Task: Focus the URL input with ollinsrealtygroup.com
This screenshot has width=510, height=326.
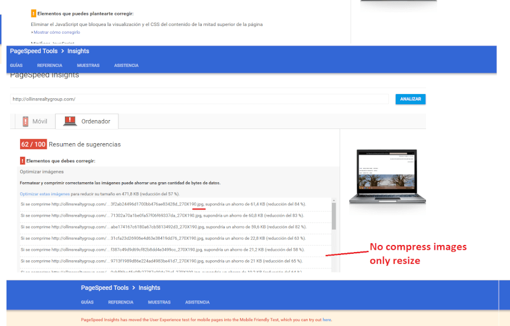Action: [x=199, y=99]
